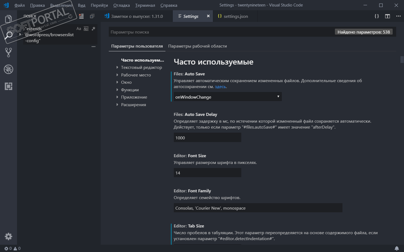This screenshot has width=404, height=252.
Task: Expand the Текстовый редактор settings section
Action: tap(141, 68)
